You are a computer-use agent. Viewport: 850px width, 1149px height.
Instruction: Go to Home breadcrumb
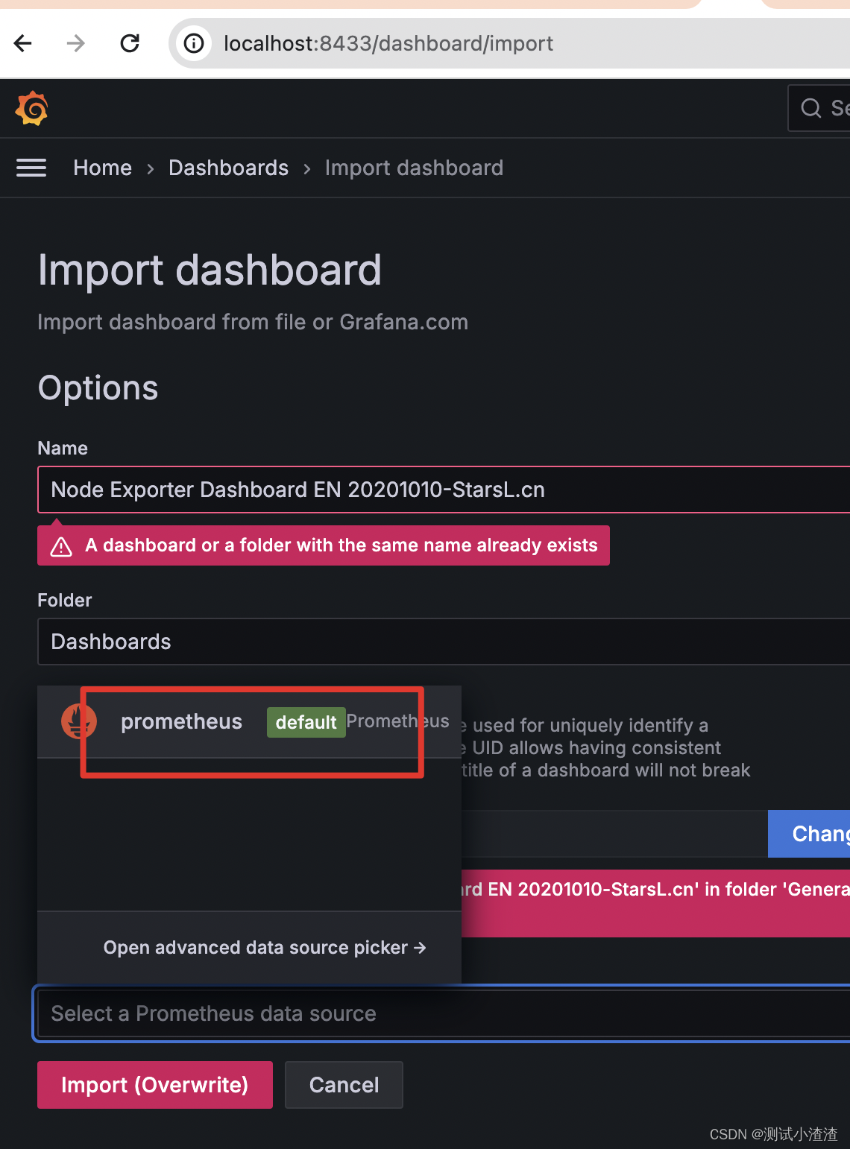click(102, 168)
